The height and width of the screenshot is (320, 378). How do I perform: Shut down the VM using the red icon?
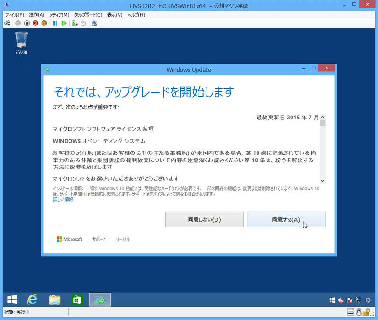[x=35, y=23]
